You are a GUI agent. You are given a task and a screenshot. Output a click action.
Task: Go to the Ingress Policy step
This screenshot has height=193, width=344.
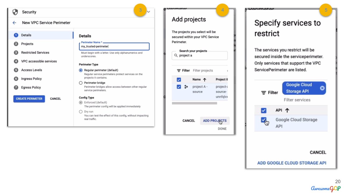click(31, 79)
